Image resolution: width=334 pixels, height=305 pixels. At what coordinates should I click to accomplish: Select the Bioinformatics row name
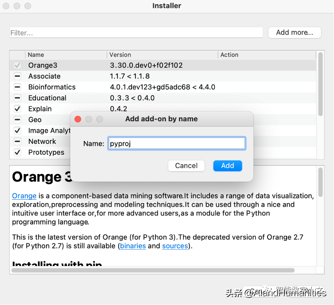pyautogui.click(x=52, y=87)
